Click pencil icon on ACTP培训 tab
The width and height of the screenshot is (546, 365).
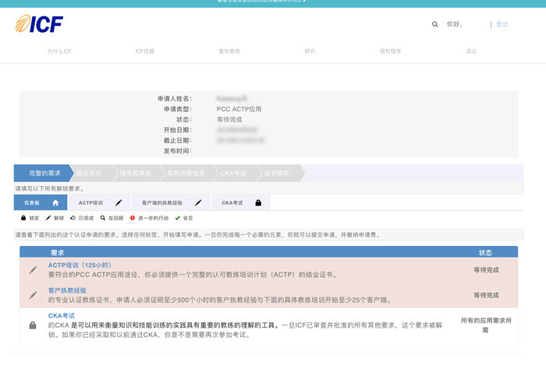click(x=119, y=202)
